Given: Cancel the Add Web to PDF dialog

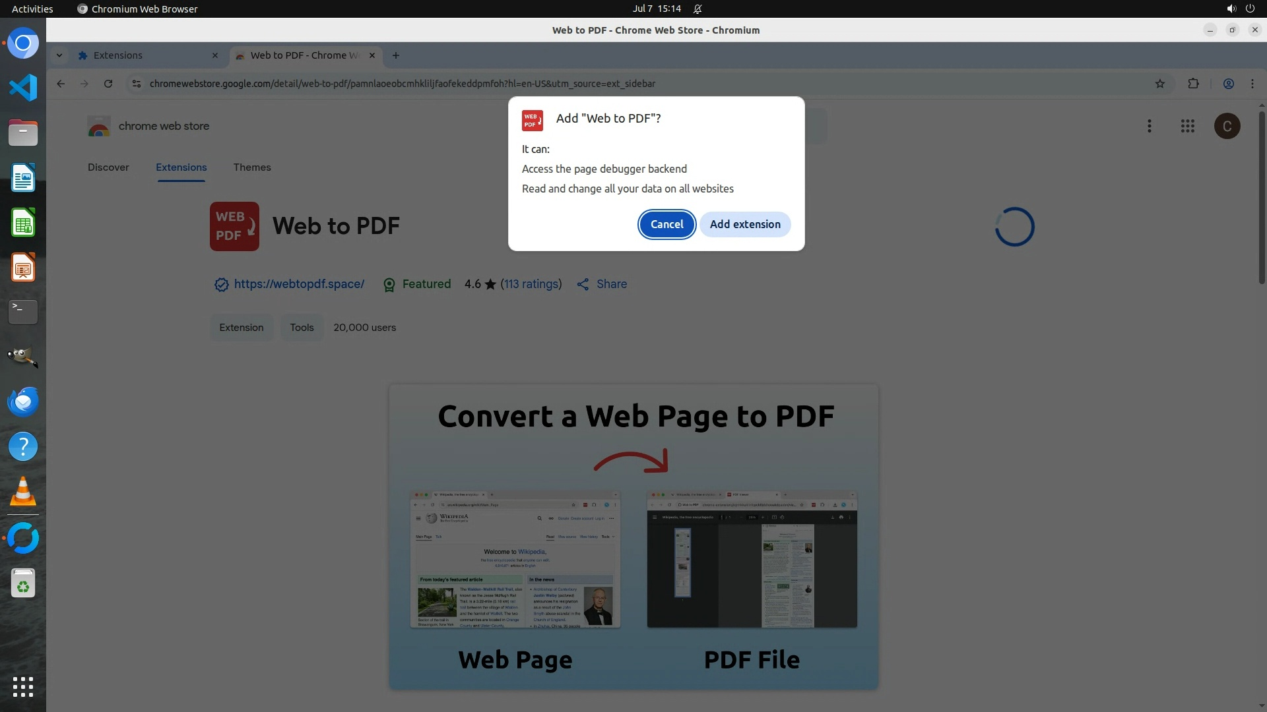Looking at the screenshot, I should tap(666, 224).
